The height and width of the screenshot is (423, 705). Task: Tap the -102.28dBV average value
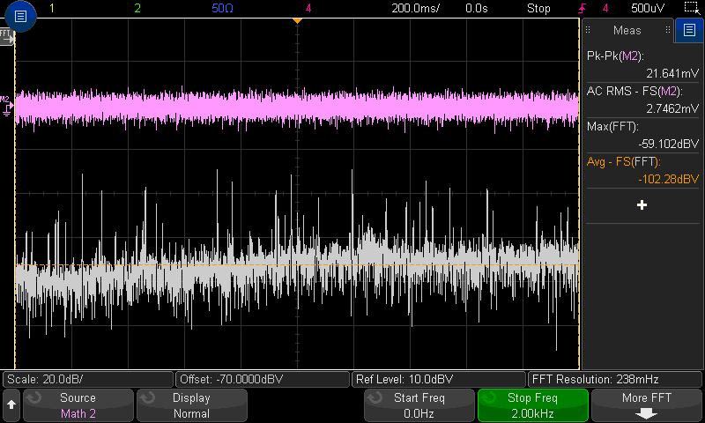[x=669, y=179]
